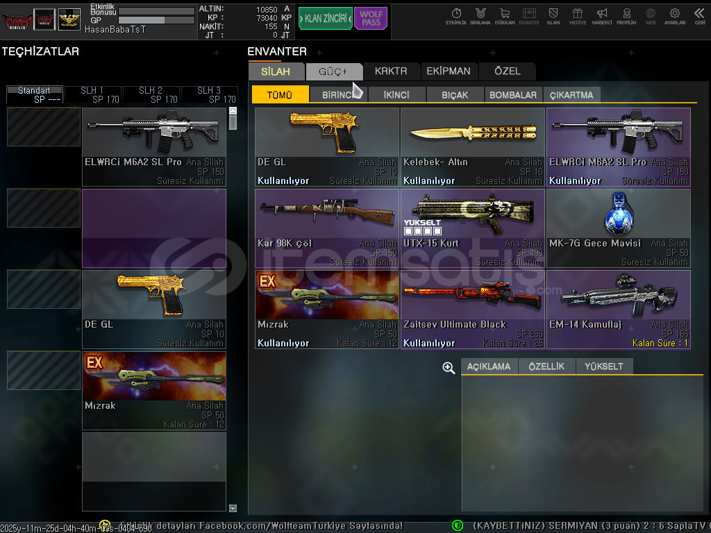This screenshot has height=533, width=711.
Task: Select EM-14 Kamuflaj rifle
Action: point(619,310)
